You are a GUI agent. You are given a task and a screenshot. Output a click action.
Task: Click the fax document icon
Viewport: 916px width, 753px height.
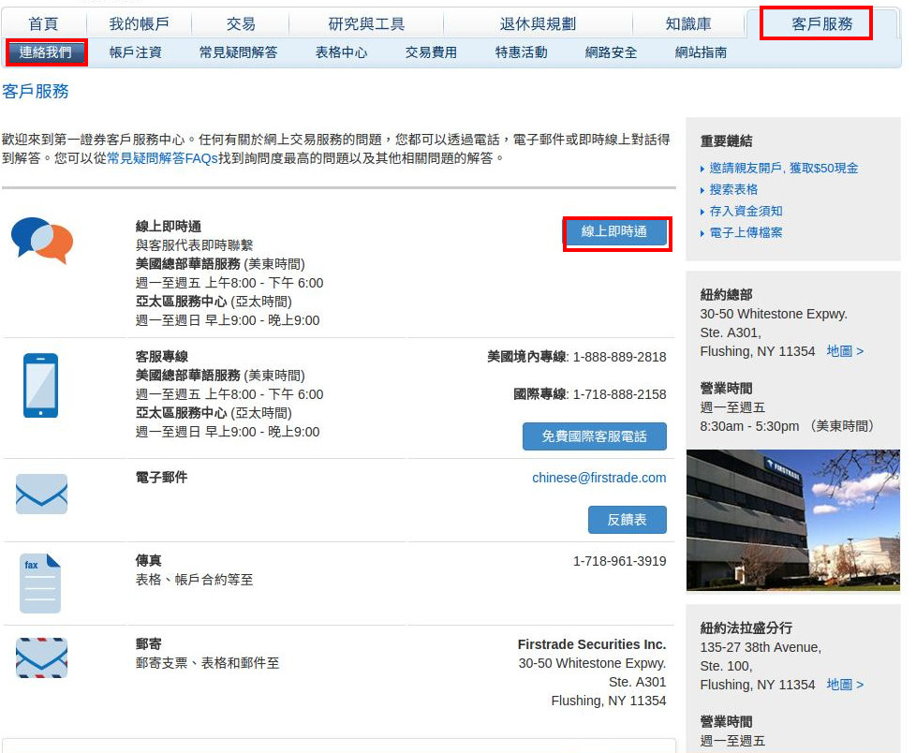(40, 583)
